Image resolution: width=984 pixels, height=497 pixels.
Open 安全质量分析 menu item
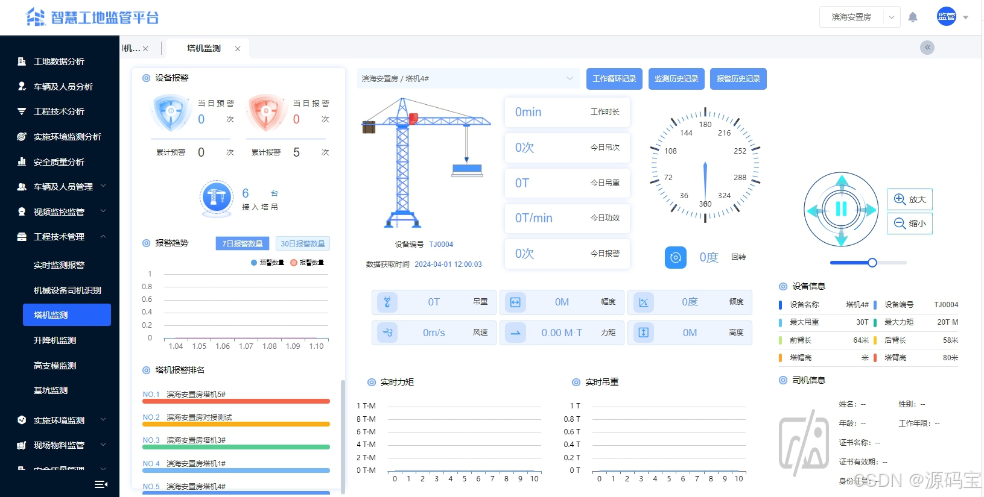(59, 162)
